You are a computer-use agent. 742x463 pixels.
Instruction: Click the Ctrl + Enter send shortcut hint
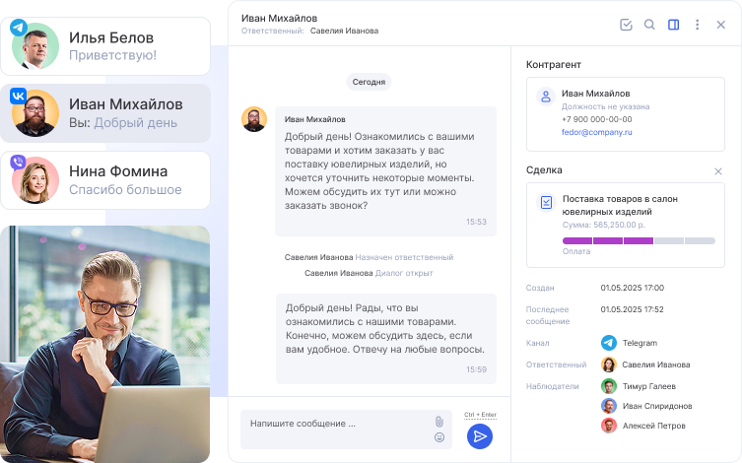coord(480,415)
